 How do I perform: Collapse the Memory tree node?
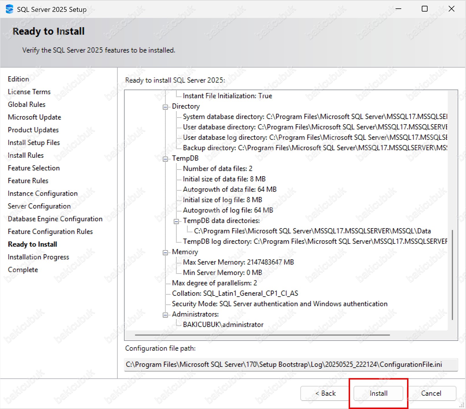165,253
